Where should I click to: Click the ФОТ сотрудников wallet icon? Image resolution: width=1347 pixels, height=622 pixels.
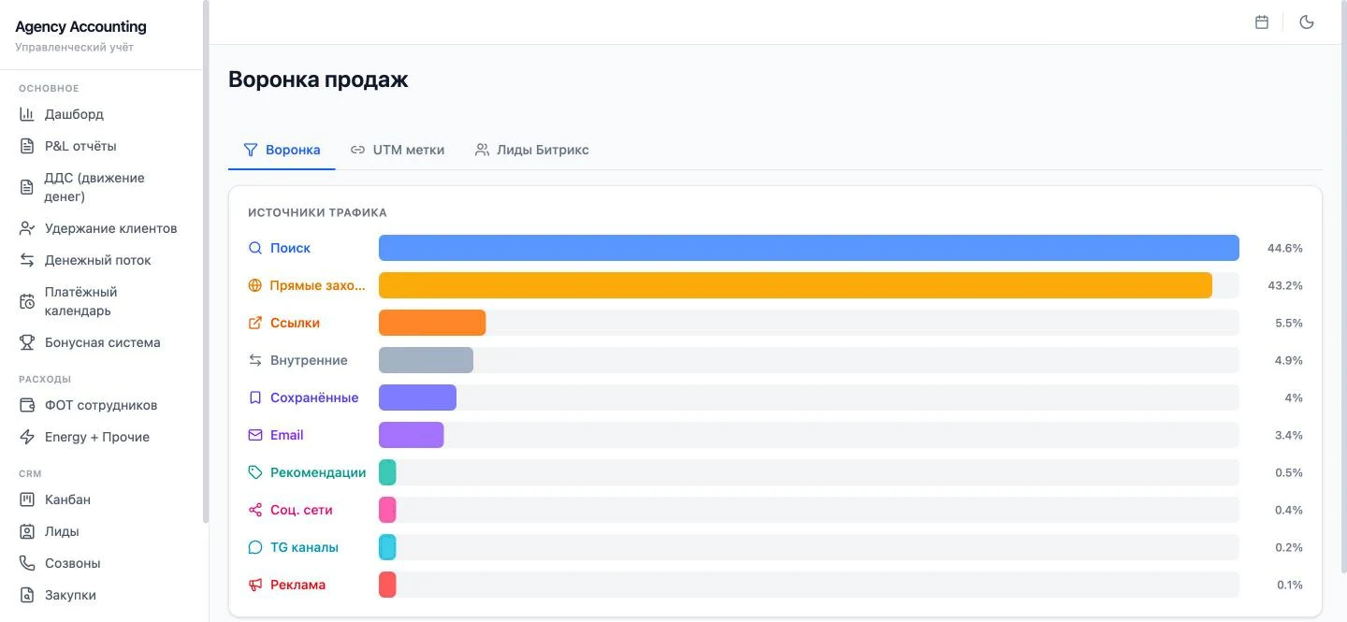[x=27, y=405]
